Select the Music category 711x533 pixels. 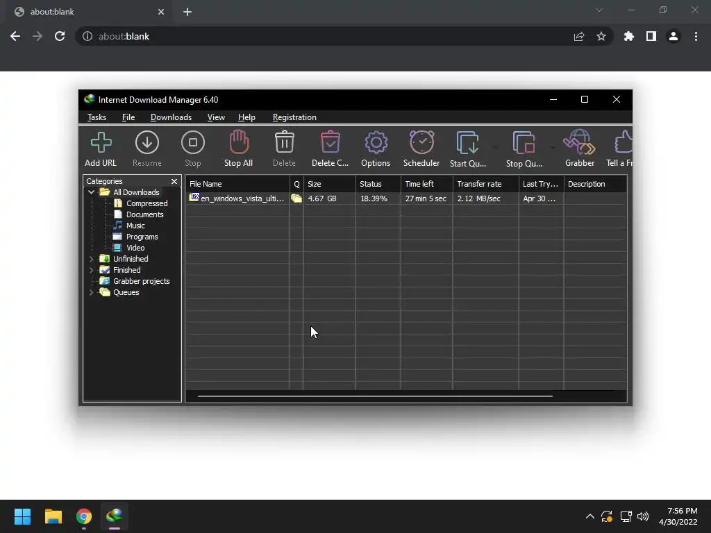click(135, 226)
